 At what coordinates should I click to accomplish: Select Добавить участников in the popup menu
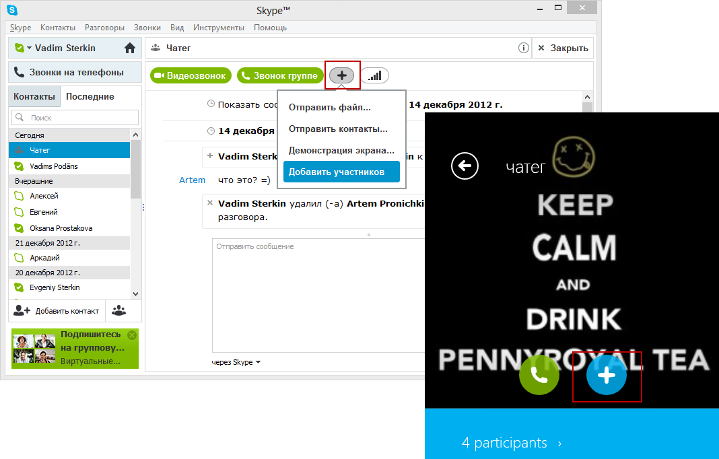(341, 172)
